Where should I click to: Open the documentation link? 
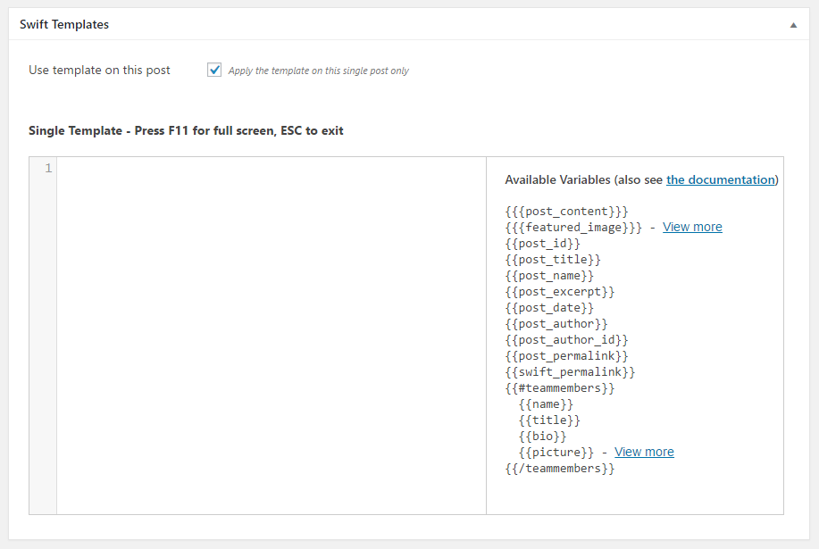click(720, 179)
